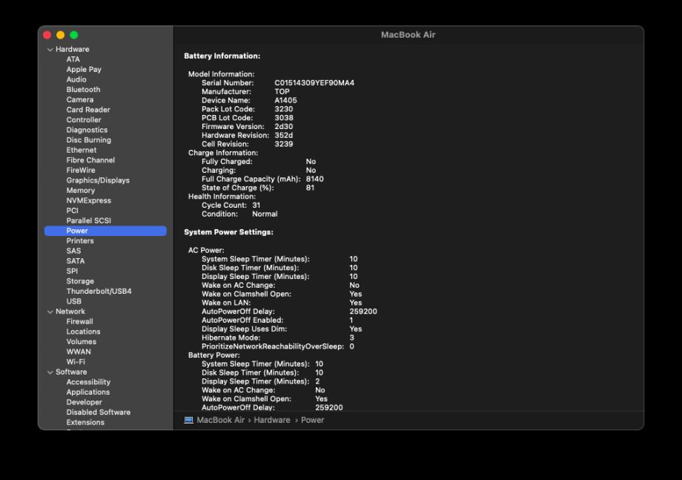Viewport: 682px width, 480px height.
Task: Open Firewall under Network
Action: click(79, 321)
